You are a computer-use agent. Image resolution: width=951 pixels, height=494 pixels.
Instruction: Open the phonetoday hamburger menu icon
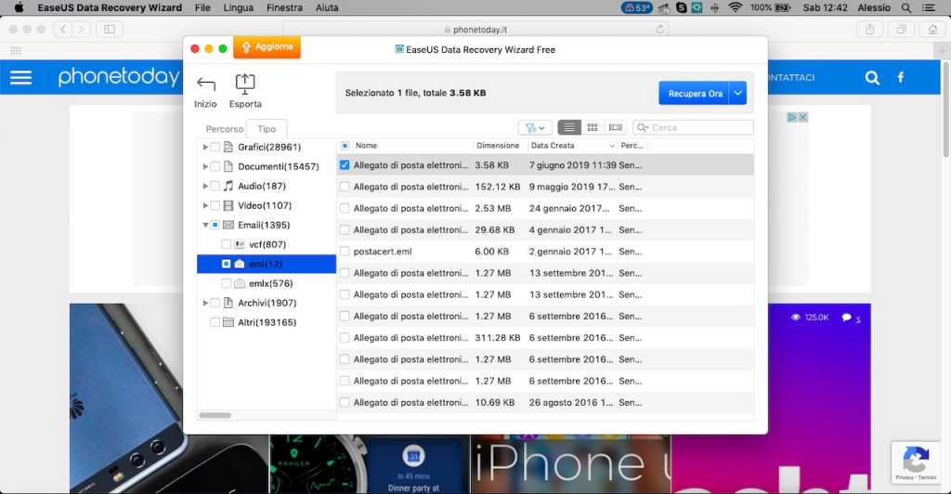point(20,78)
